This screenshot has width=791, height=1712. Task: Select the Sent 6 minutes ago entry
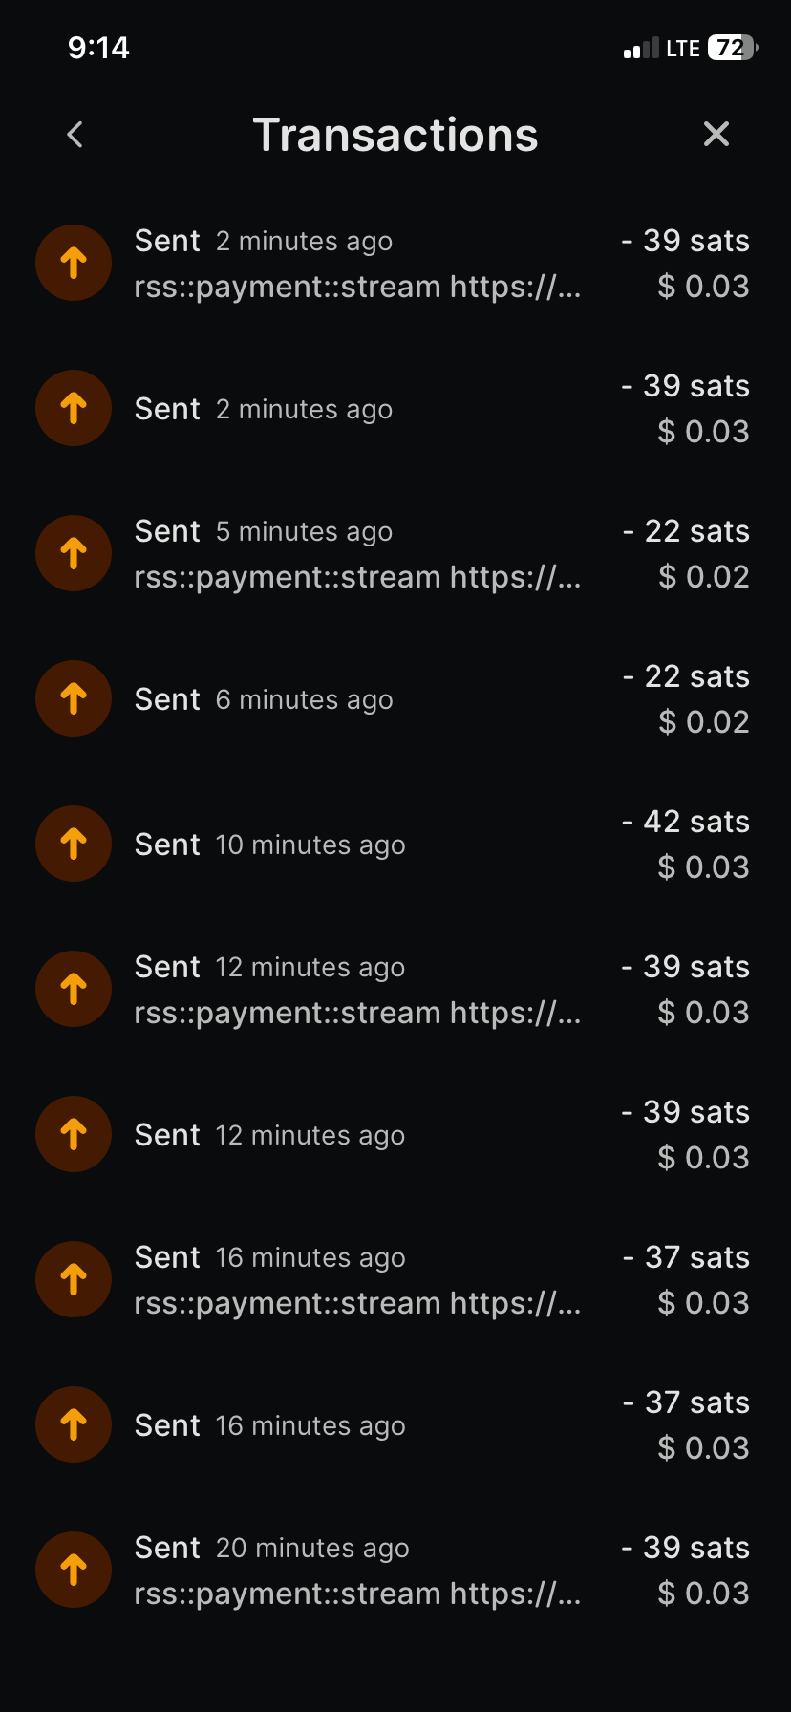[x=264, y=699]
